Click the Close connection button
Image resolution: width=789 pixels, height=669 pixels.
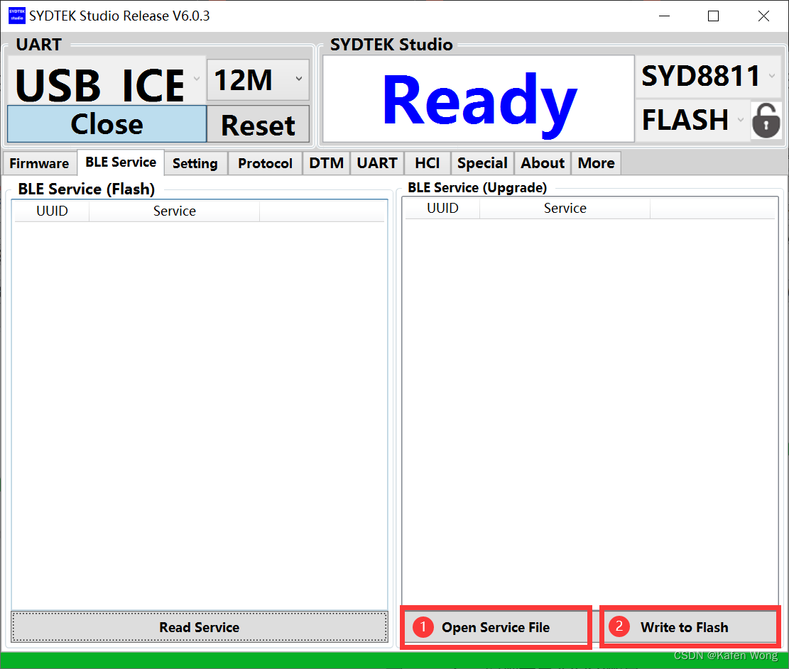click(x=107, y=125)
